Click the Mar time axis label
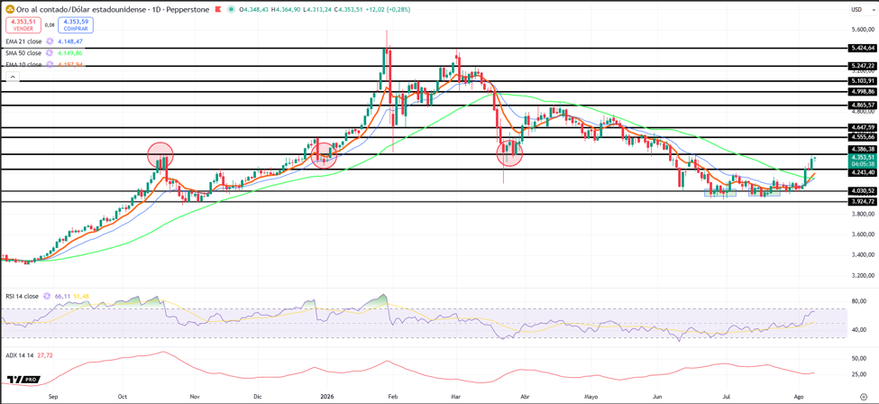This screenshot has width=879, height=404. (x=456, y=396)
